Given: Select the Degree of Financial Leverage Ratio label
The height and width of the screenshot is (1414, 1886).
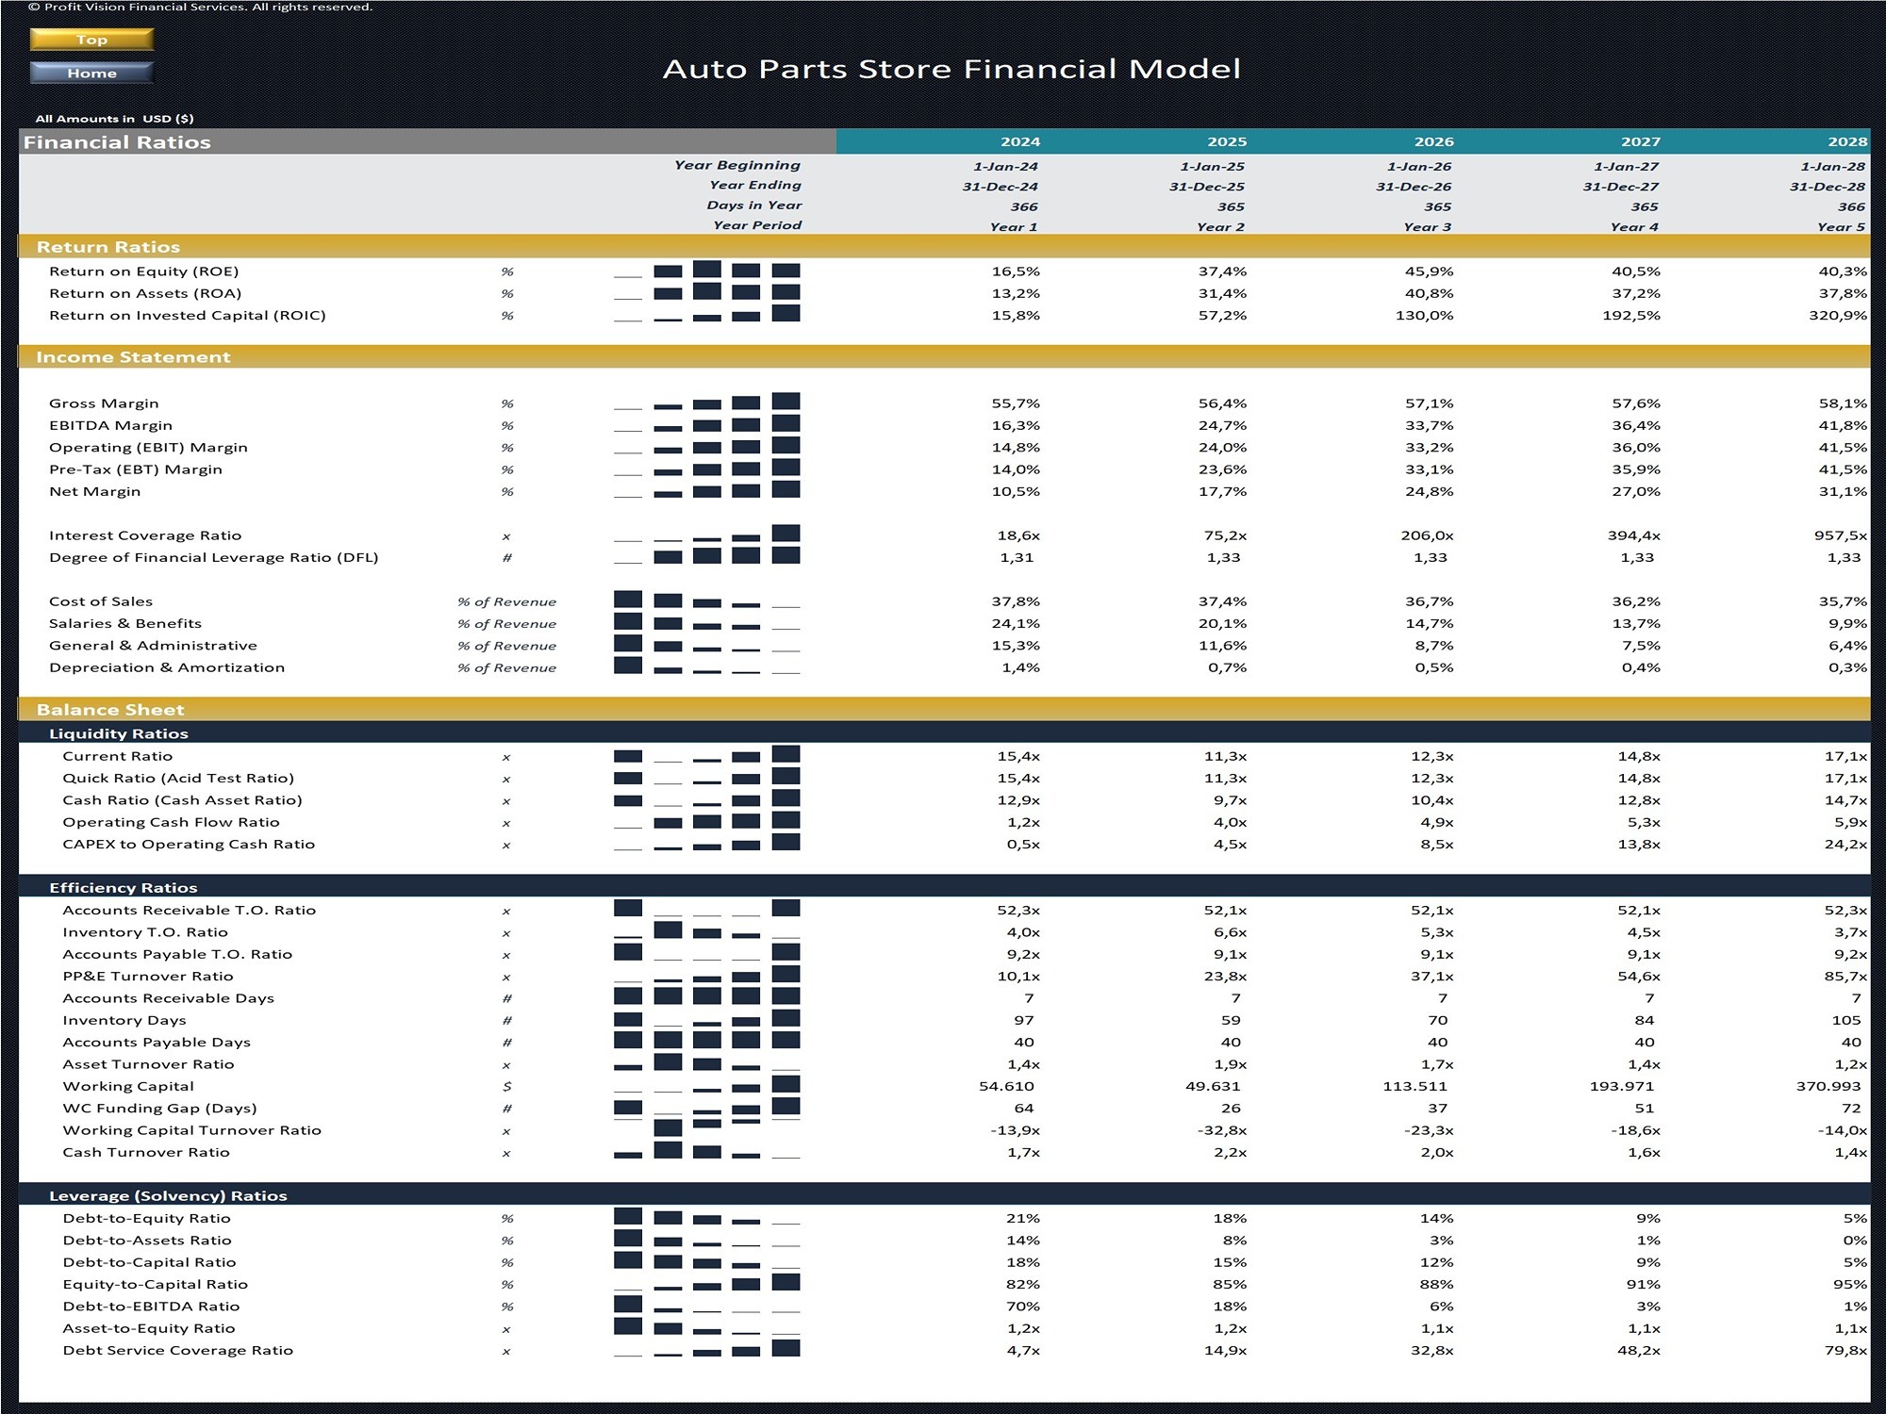Looking at the screenshot, I should (213, 557).
